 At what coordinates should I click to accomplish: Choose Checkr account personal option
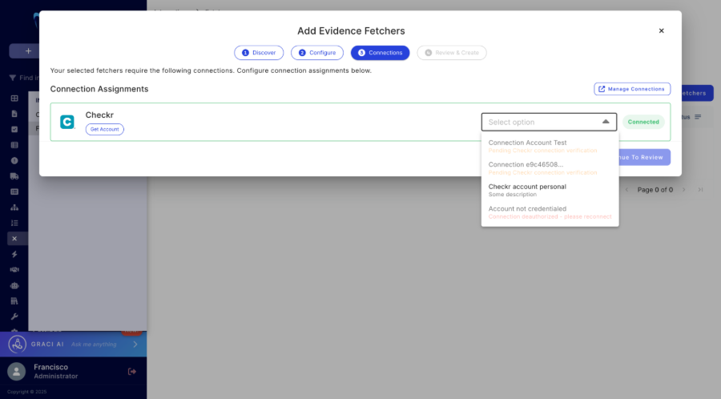pyautogui.click(x=550, y=191)
